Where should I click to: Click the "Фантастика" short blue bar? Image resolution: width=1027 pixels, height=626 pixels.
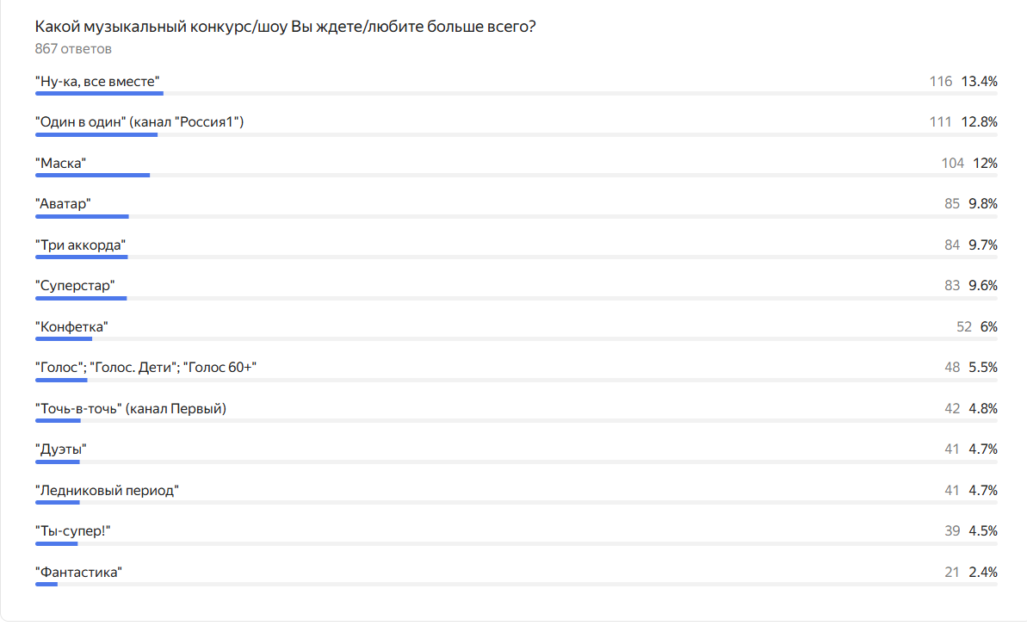[x=46, y=585]
